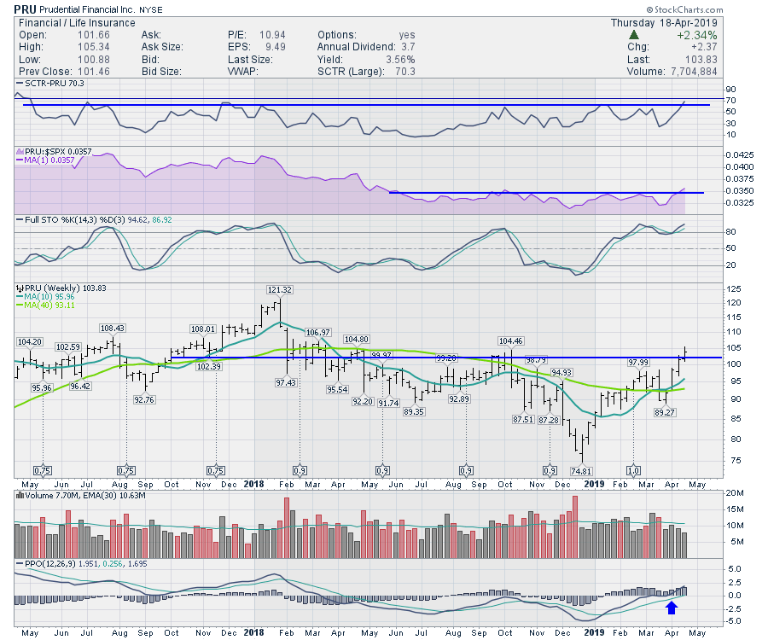
Task: Click the 97.43 low price label
Action: (286, 382)
